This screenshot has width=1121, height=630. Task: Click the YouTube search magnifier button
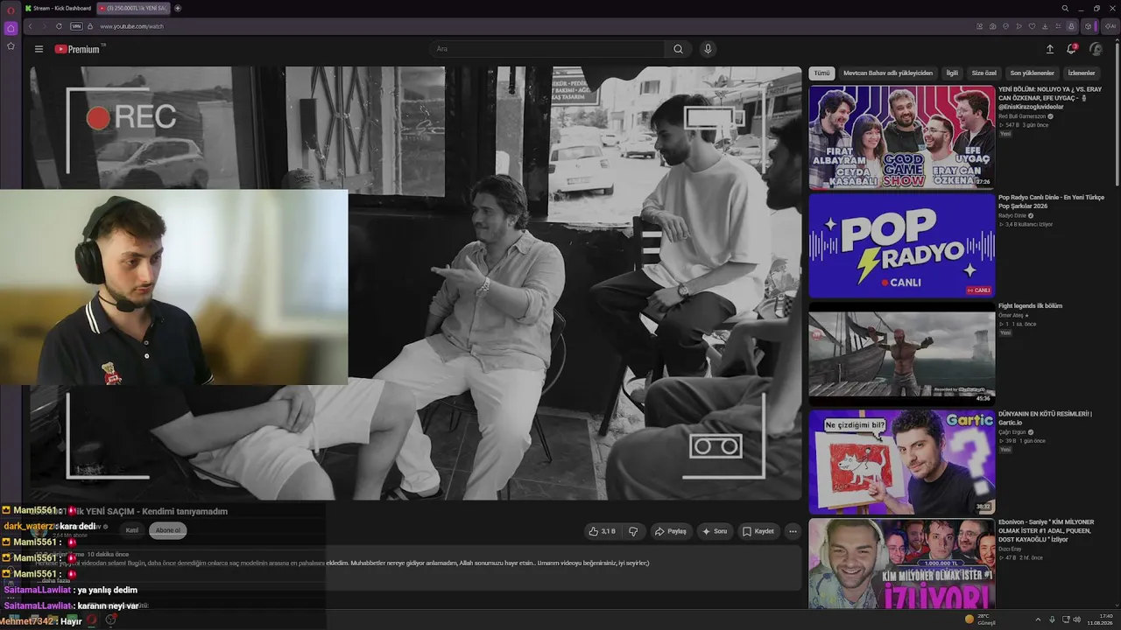(x=678, y=49)
